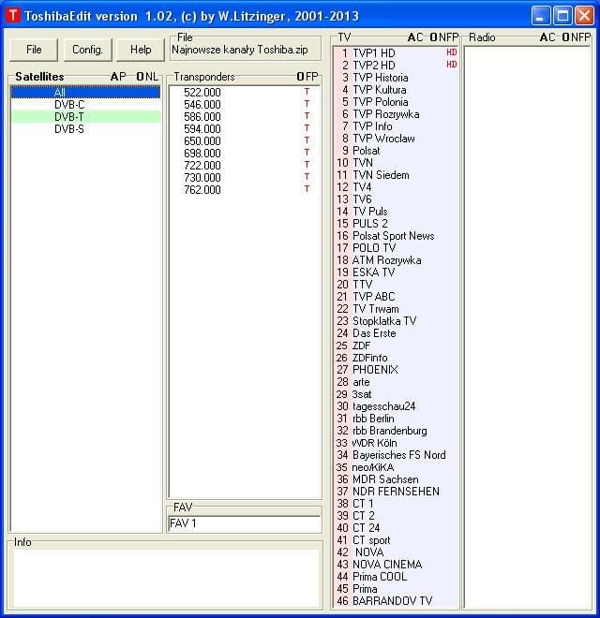Select channel 2 TVP2 HD
600x618 pixels.
click(396, 65)
